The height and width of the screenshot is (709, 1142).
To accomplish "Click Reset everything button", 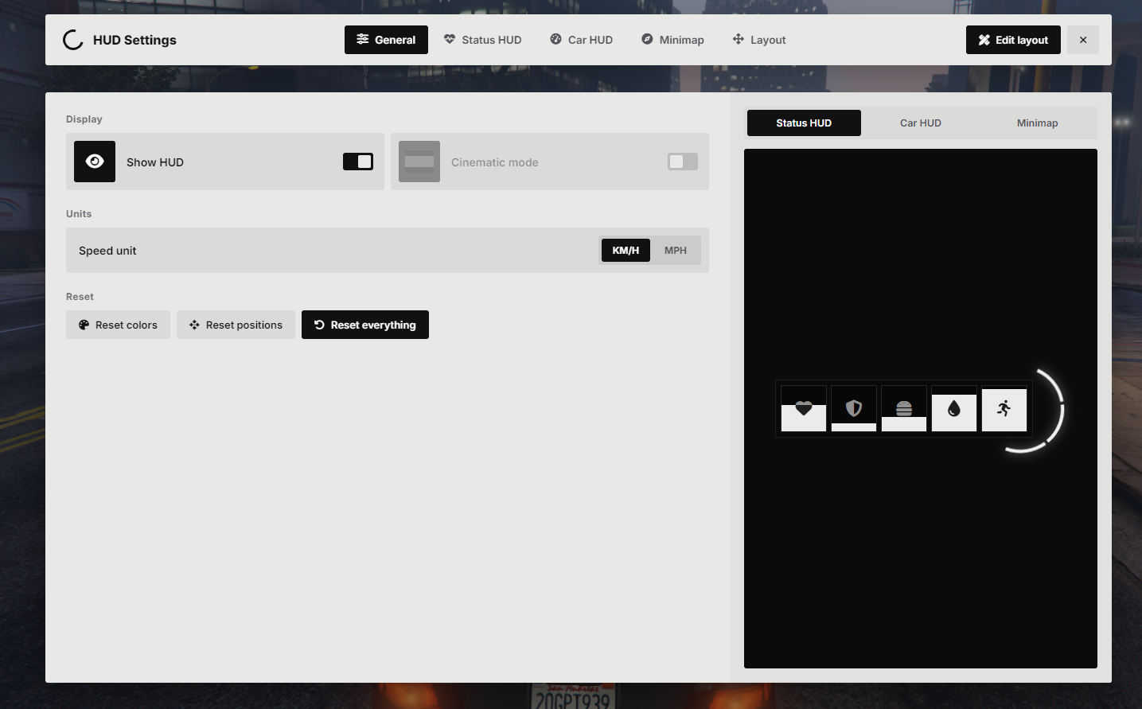I will (365, 325).
